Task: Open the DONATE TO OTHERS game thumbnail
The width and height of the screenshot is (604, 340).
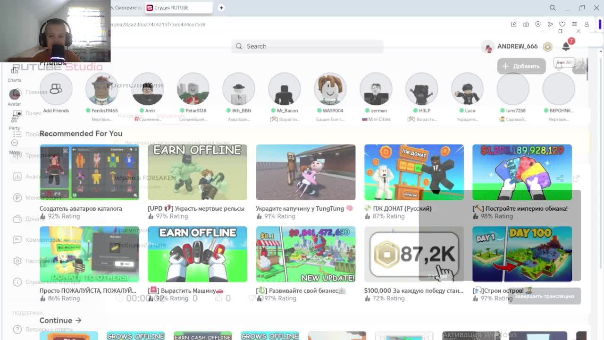Action: coord(89,254)
